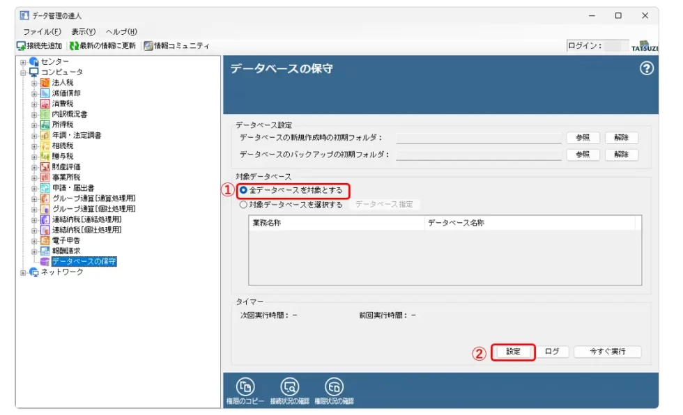Image resolution: width=683 pixels, height=415 pixels.
Task: Click the 権限状況の確認 icon
Action: coord(334,386)
